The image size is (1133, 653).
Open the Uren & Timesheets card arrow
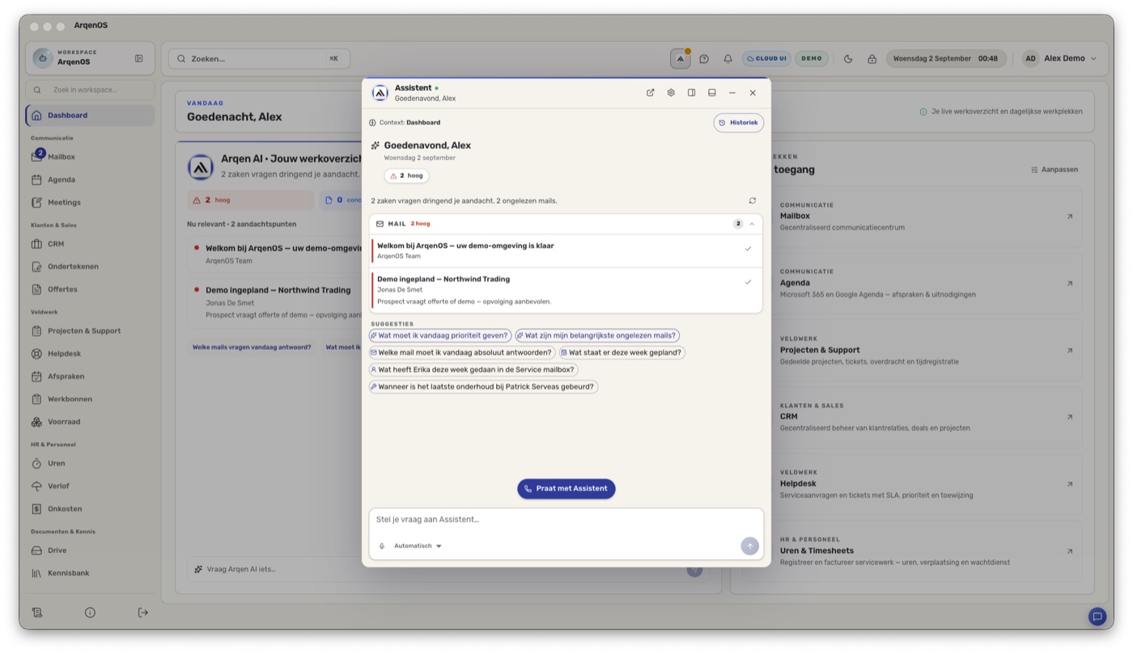pos(1070,551)
